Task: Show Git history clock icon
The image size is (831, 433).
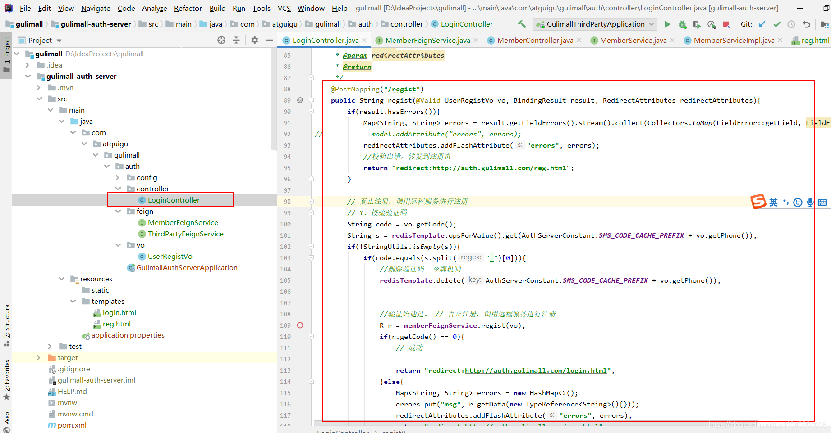Action: (791, 24)
